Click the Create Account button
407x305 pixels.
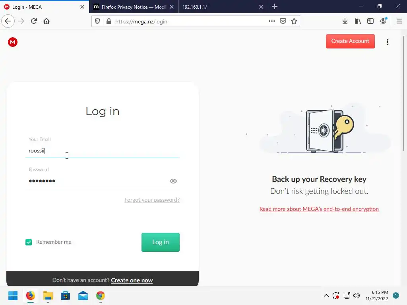click(x=350, y=41)
